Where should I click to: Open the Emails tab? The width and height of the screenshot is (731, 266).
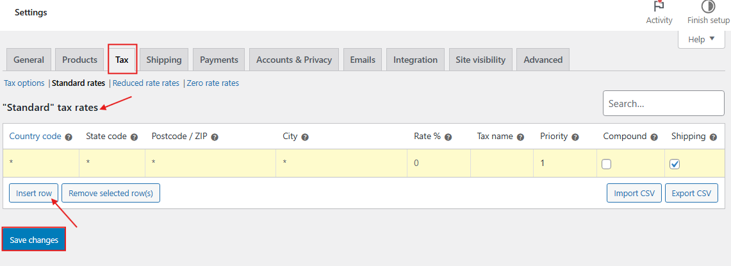click(363, 60)
